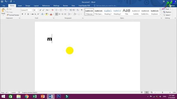The image size is (177, 99).
Task: Open the borders dropdown arrow
Action: pos(81,14)
